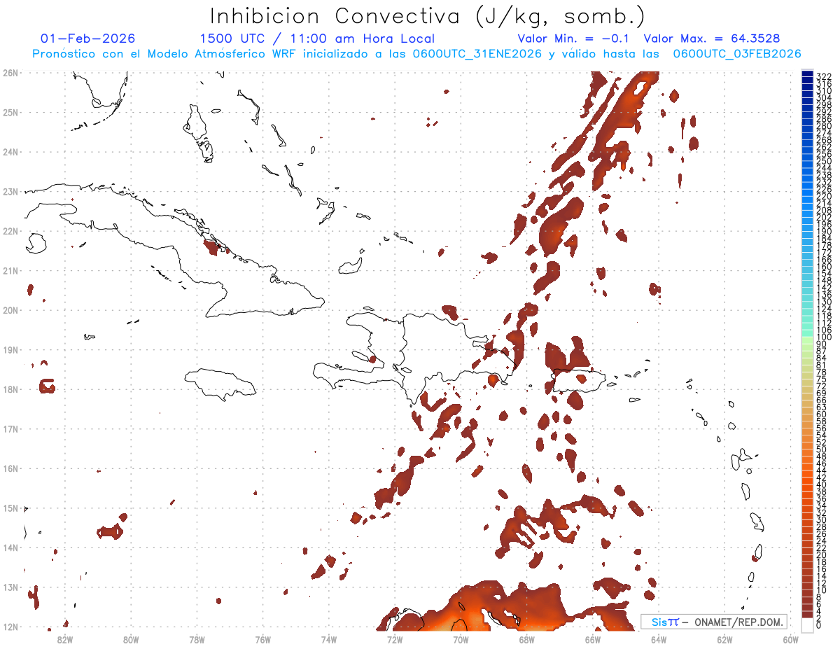840x649 pixels.
Task: Click the '72W' longitude label
Action: [395, 639]
